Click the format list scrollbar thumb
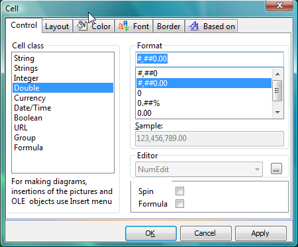Viewport: 298px width, 247px height. 277,91
